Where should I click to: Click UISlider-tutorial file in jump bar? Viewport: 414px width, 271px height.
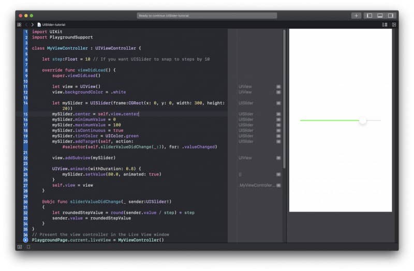(51, 24)
